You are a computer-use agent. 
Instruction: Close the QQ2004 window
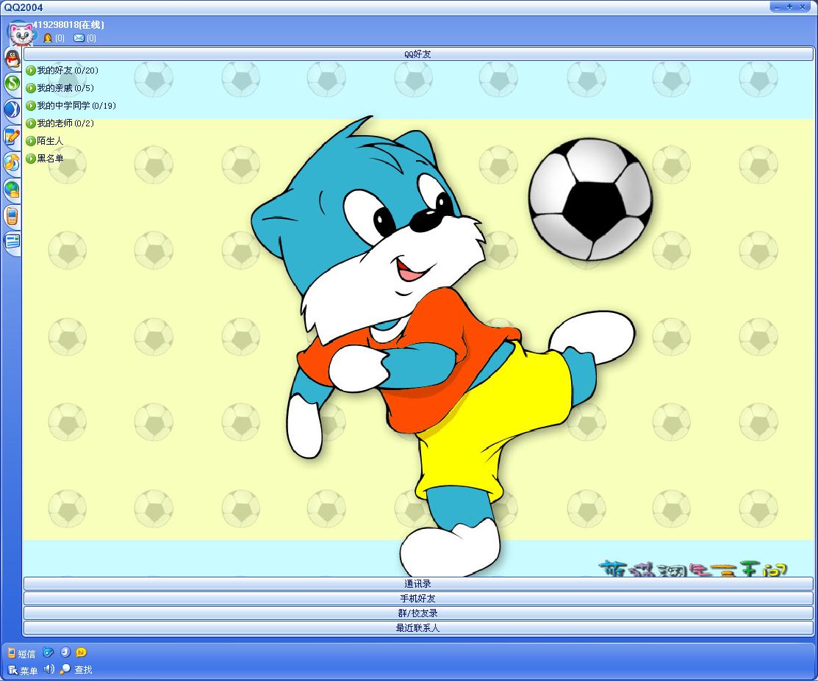(803, 7)
